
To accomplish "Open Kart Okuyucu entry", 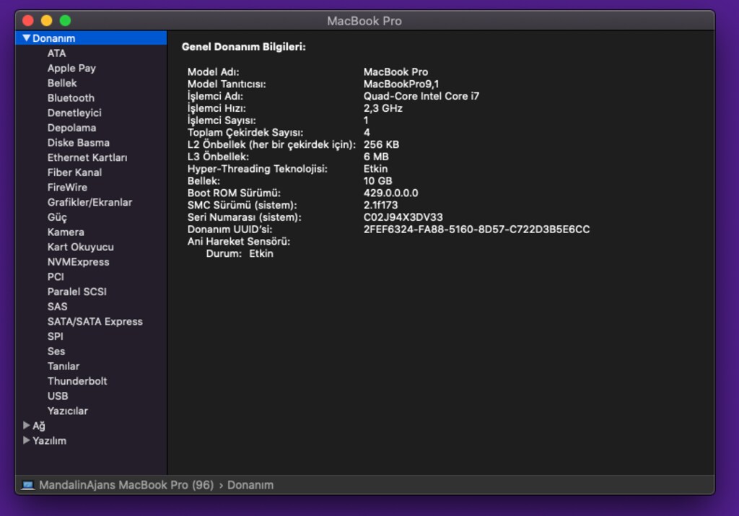I will click(81, 248).
